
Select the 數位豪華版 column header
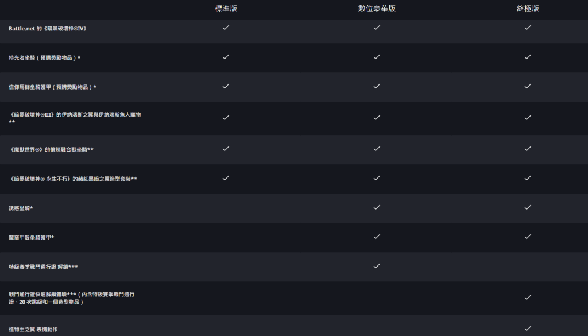[x=377, y=9]
